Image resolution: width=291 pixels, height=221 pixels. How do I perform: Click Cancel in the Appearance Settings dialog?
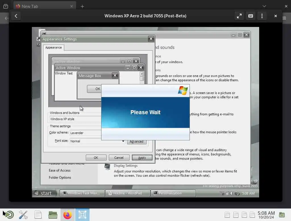pos(119,158)
